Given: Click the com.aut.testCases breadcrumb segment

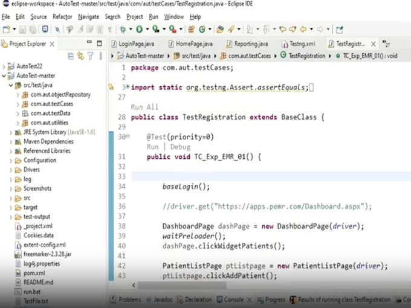Looking at the screenshot, I should click(x=246, y=56).
